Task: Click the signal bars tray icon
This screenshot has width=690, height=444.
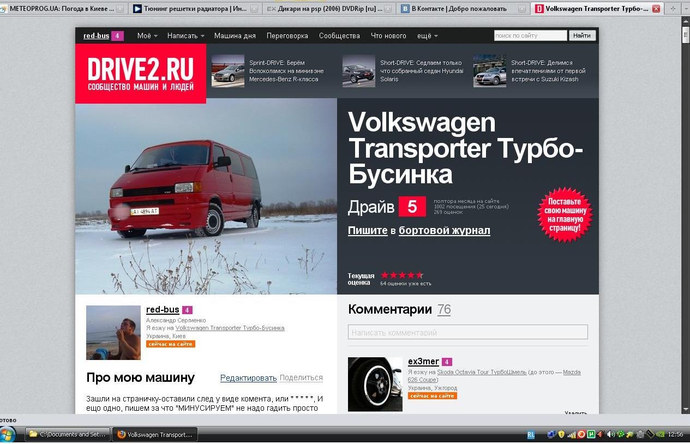Action: tap(571, 435)
